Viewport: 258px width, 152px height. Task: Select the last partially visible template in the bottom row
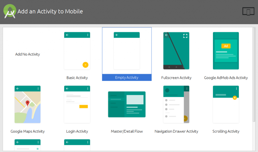pyautogui.click(x=77, y=145)
